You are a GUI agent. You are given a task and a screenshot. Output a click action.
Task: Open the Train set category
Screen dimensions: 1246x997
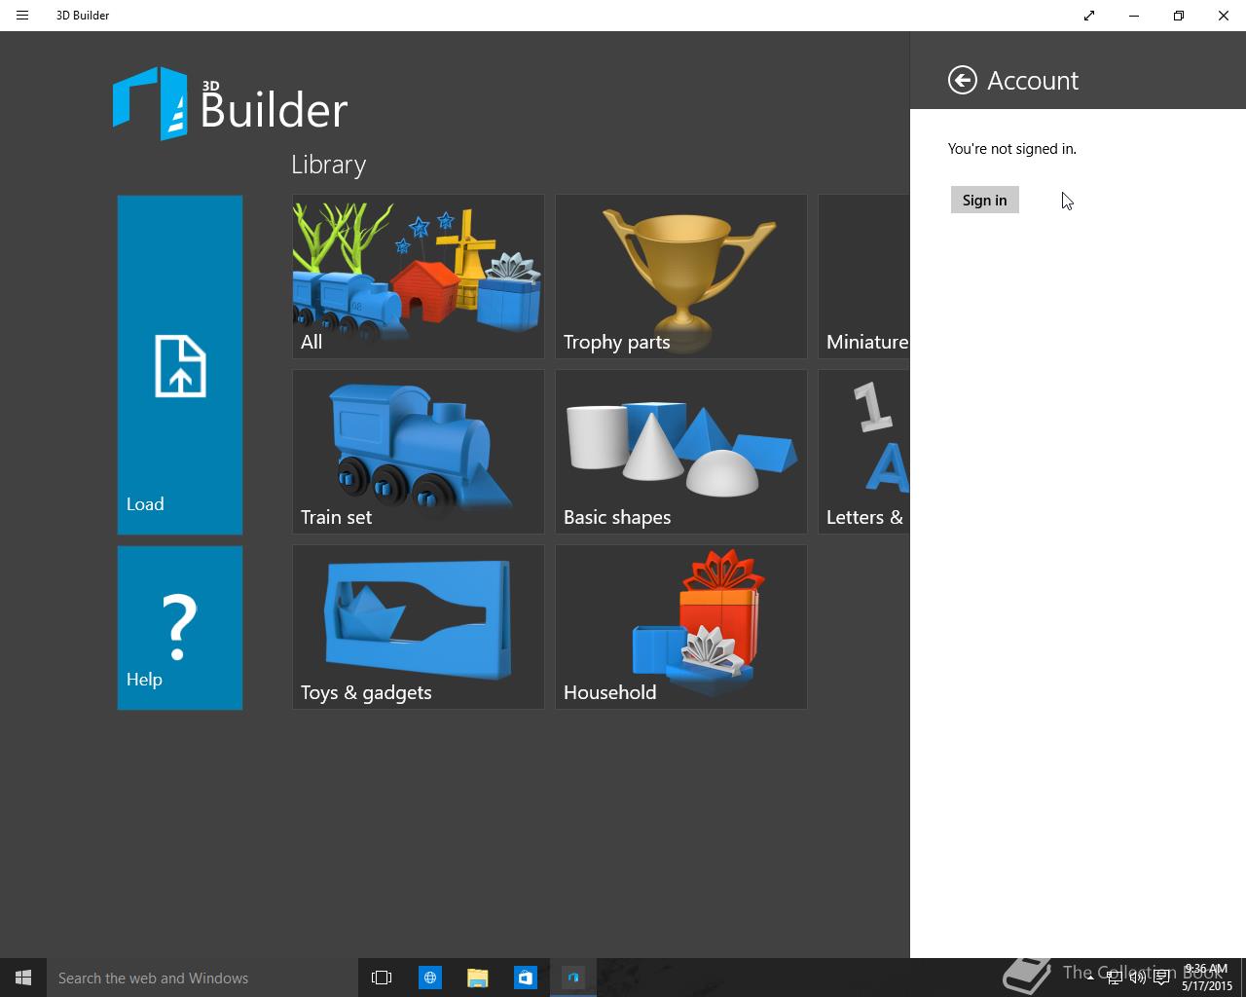(419, 452)
